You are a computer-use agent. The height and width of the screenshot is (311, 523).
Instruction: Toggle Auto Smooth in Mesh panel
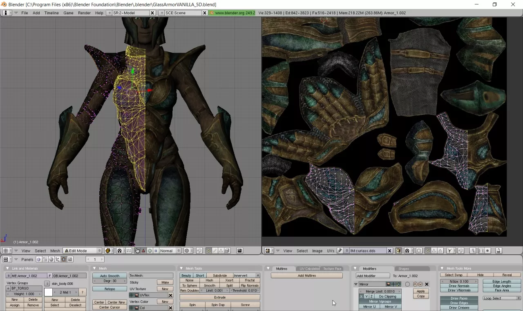pyautogui.click(x=109, y=276)
